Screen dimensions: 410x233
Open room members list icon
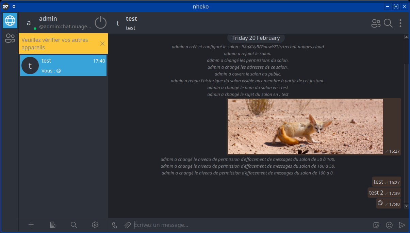pos(376,23)
